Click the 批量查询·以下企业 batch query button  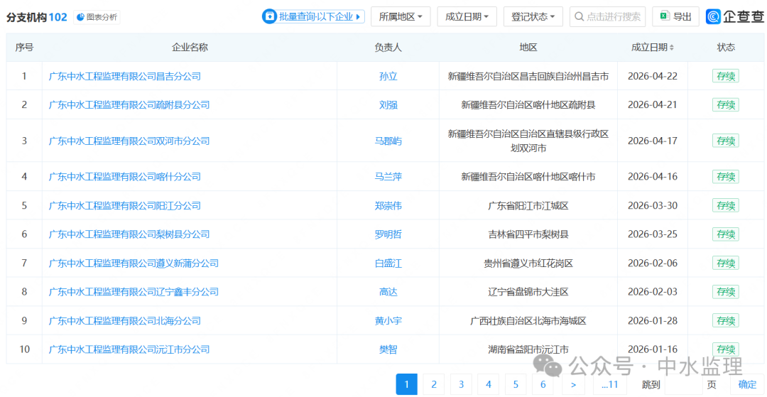point(313,16)
